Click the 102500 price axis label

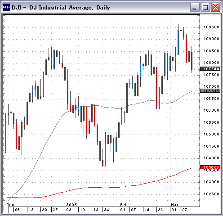coord(211,194)
